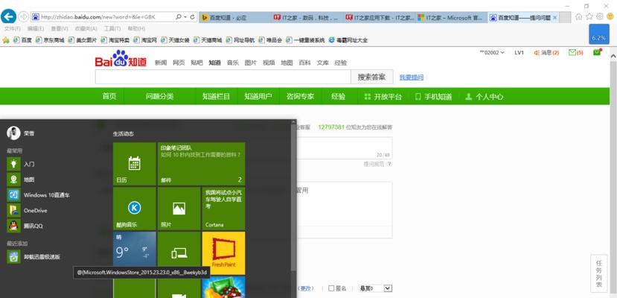Screen dimensions: 617x298
Task: Open the 工具(T) menu
Action: tap(112, 29)
